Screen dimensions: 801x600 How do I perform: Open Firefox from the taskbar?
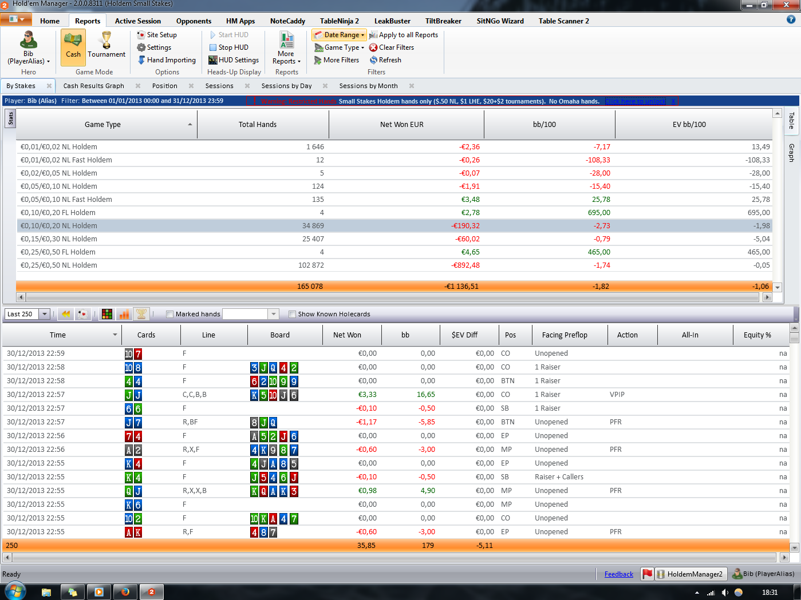125,592
